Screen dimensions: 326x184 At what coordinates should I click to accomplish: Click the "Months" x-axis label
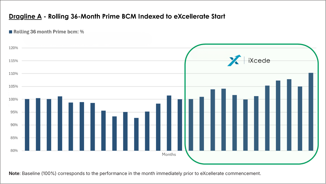(169, 154)
